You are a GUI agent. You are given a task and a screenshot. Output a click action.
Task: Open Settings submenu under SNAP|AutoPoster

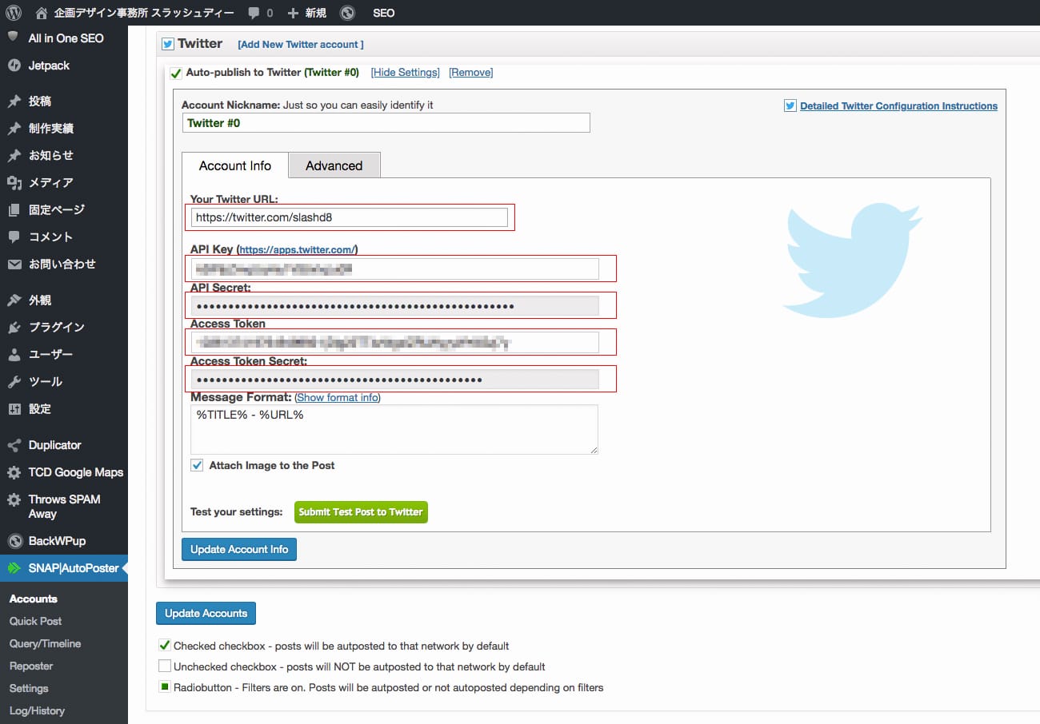(29, 688)
